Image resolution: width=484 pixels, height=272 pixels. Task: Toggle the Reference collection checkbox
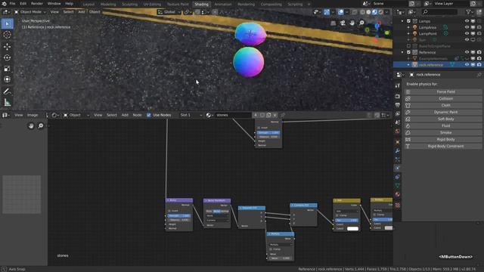408,52
